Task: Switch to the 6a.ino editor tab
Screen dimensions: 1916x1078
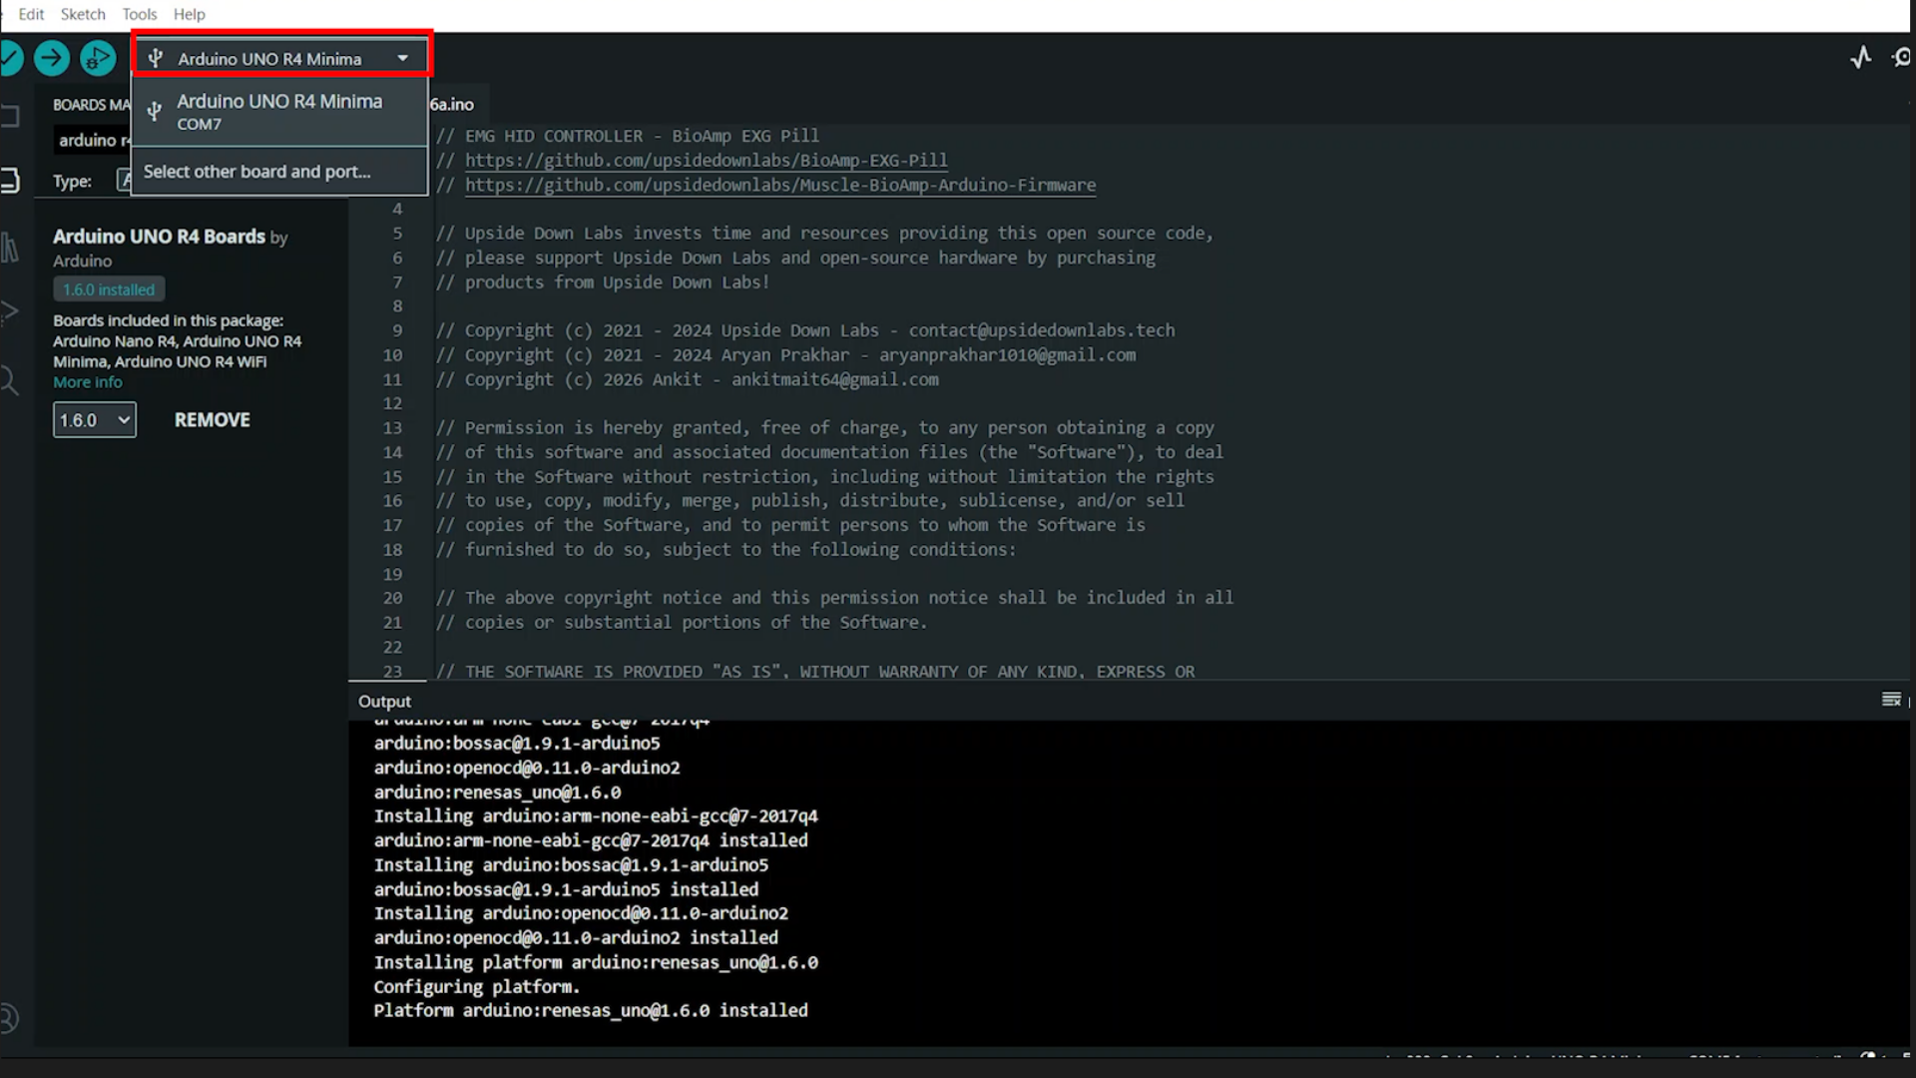Action: click(x=452, y=104)
